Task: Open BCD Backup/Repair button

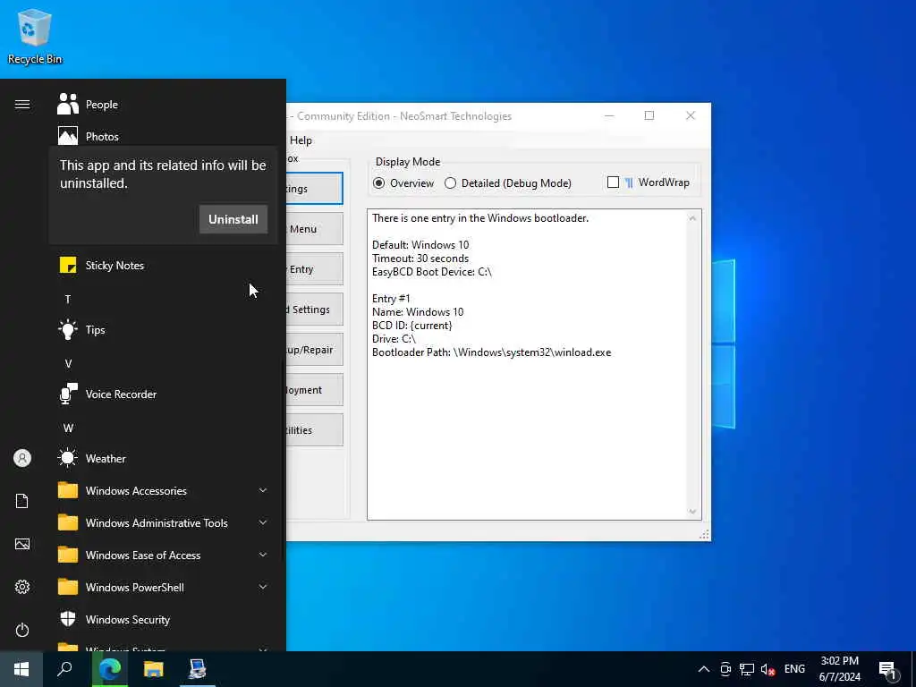Action: [314, 350]
